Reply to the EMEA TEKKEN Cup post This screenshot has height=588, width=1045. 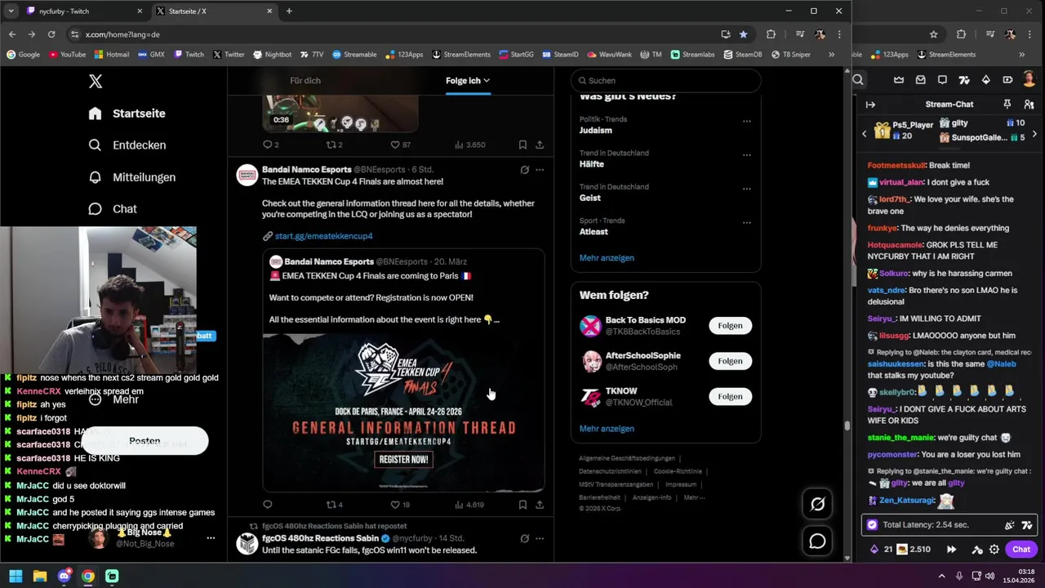coord(267,505)
